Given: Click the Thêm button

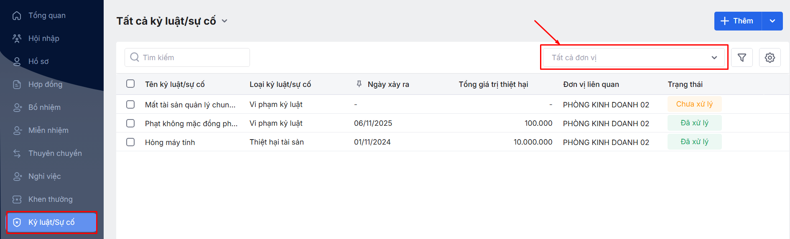Looking at the screenshot, I should (738, 21).
